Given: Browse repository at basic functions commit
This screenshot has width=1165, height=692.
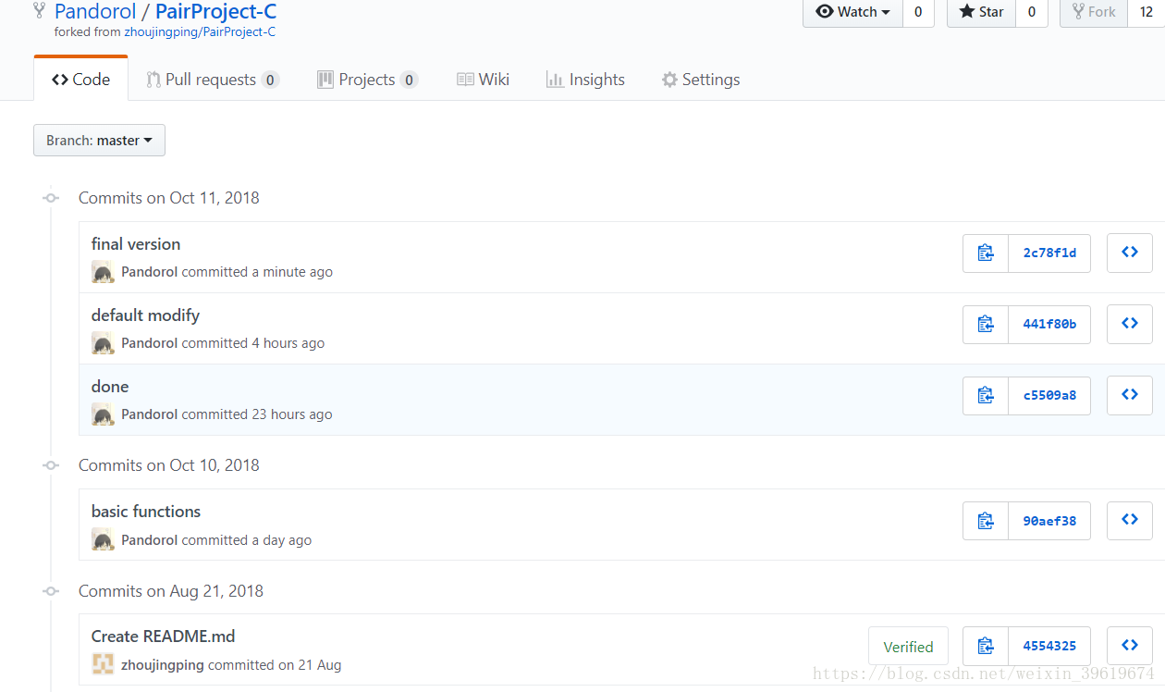Looking at the screenshot, I should [x=1130, y=520].
